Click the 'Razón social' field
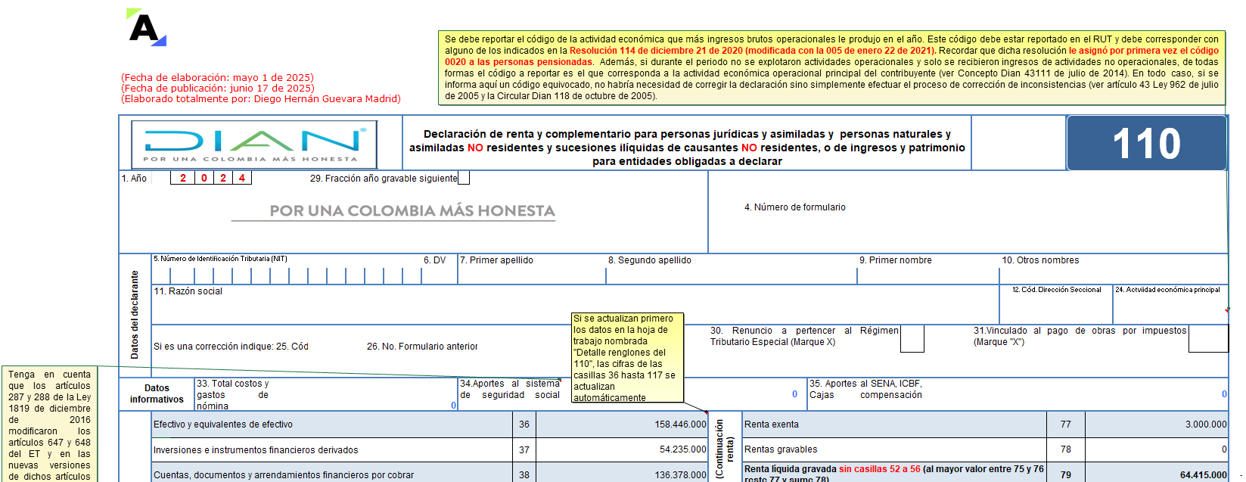The width and height of the screenshot is (1246, 482). pyautogui.click(x=575, y=304)
